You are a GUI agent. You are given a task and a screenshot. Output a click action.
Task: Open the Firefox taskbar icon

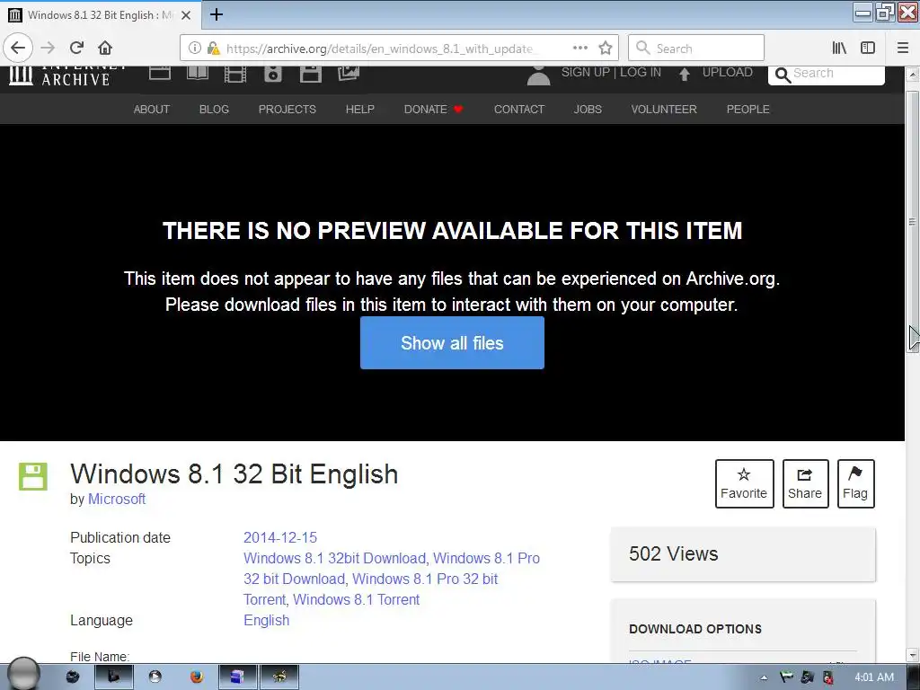pos(197,677)
